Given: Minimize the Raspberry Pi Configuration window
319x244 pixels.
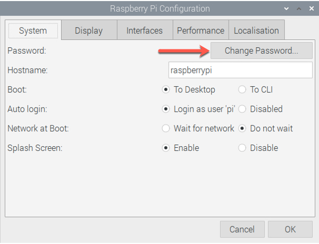Looking at the screenshot, I should (x=287, y=9).
